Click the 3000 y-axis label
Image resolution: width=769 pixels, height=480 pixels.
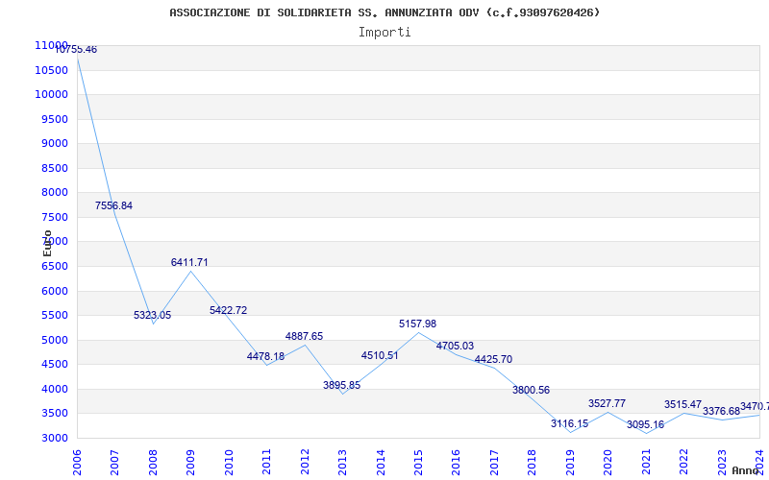(54, 438)
